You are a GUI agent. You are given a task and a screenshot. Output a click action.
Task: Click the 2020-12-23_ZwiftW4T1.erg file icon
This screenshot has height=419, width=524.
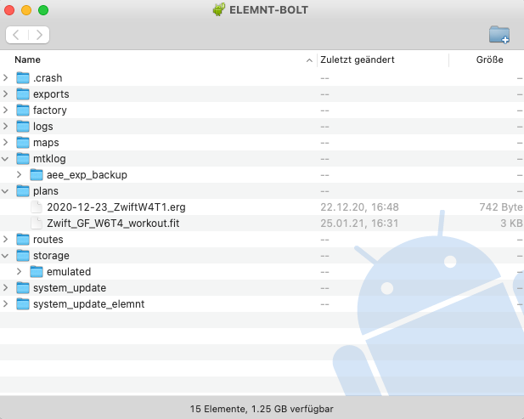36,207
